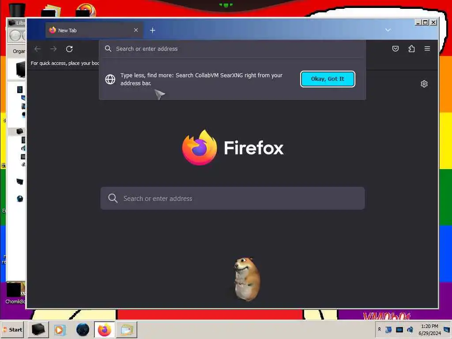The image size is (452, 339).
Task: Open the Windows Start button
Action: pyautogui.click(x=12, y=329)
